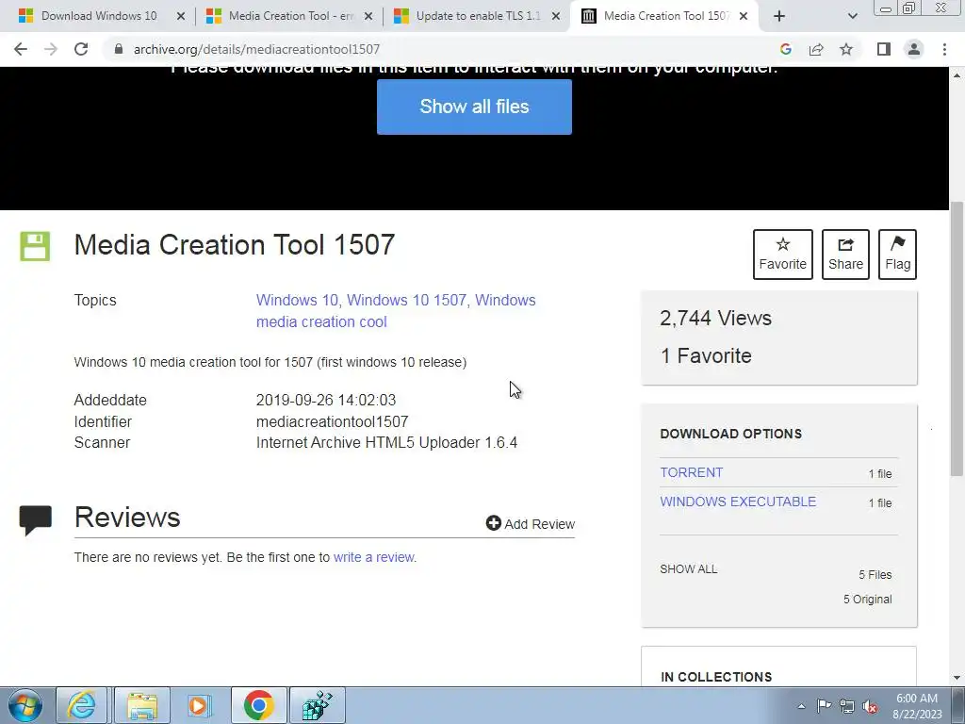Show hidden system tray icons

point(801,706)
